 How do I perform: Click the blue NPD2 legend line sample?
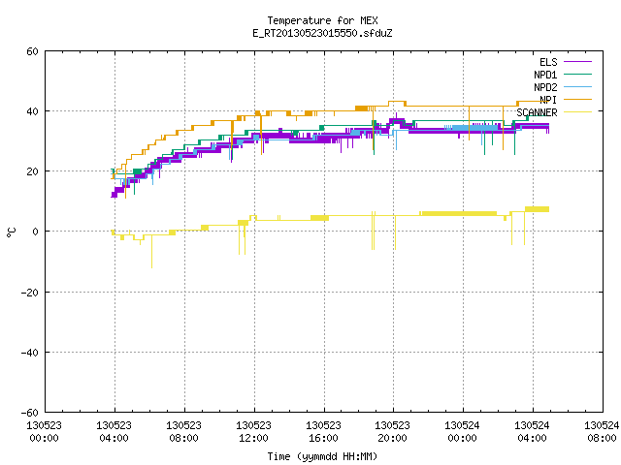pyautogui.click(x=577, y=86)
